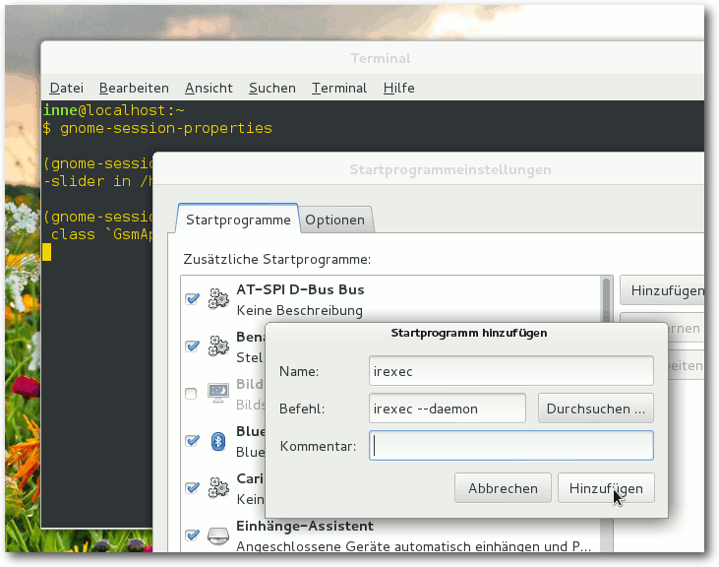The width and height of the screenshot is (719, 567).
Task: Focus the Kommentar input field
Action: (x=511, y=446)
